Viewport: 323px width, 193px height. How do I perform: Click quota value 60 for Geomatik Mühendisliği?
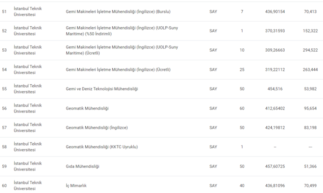pyautogui.click(x=242, y=108)
